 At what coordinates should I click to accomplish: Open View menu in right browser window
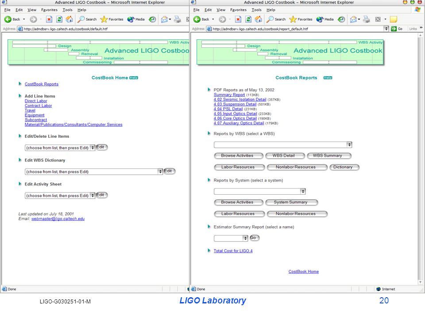click(x=221, y=10)
